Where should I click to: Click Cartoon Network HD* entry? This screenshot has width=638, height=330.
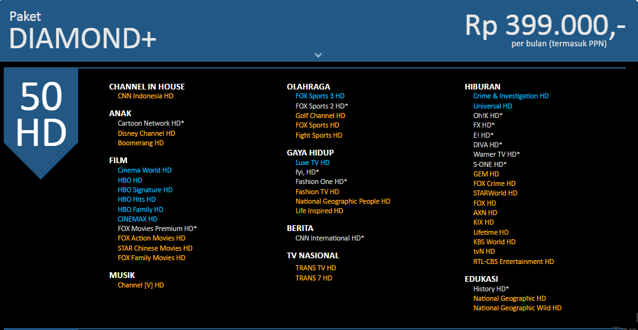[151, 122]
